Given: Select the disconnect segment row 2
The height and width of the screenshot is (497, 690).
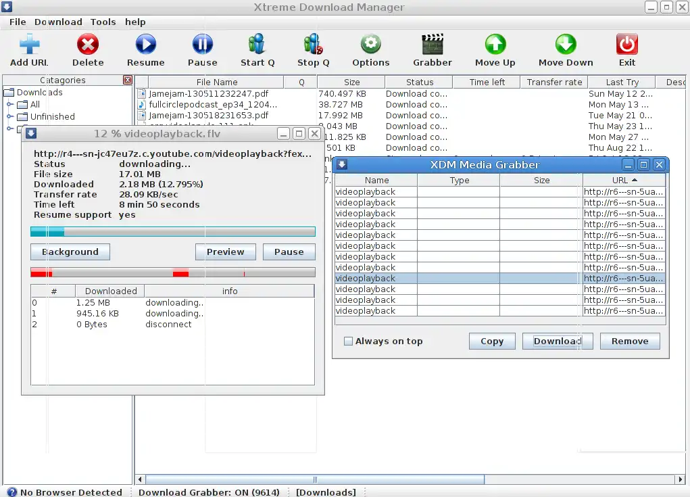Looking at the screenshot, I should coord(172,325).
